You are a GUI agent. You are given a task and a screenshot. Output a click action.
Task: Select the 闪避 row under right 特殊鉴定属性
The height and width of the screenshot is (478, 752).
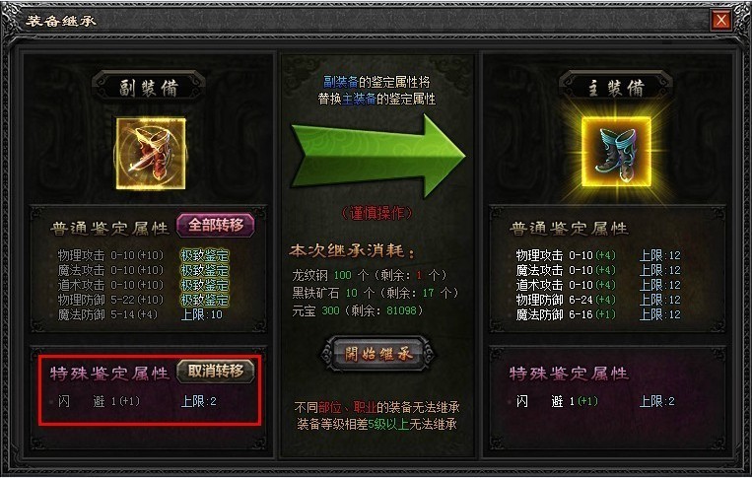pos(594,401)
